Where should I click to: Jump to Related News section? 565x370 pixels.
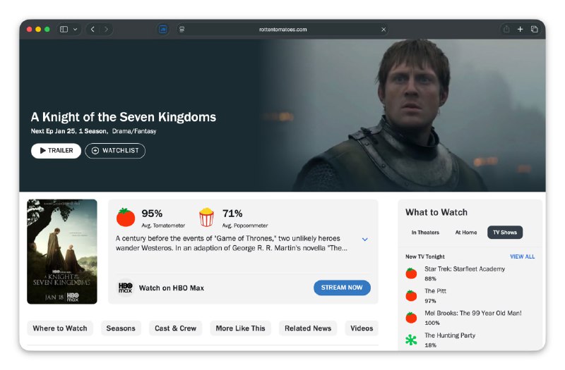[308, 328]
